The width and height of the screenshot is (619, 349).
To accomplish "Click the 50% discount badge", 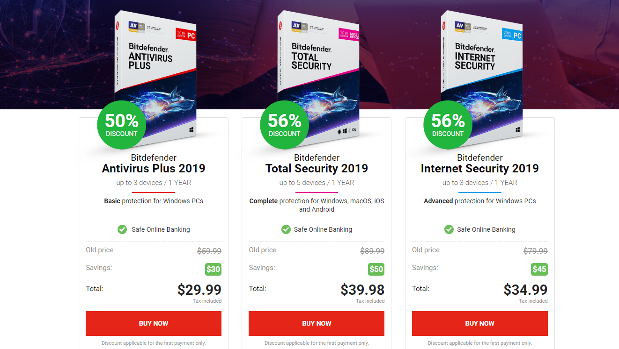I will coord(121,125).
